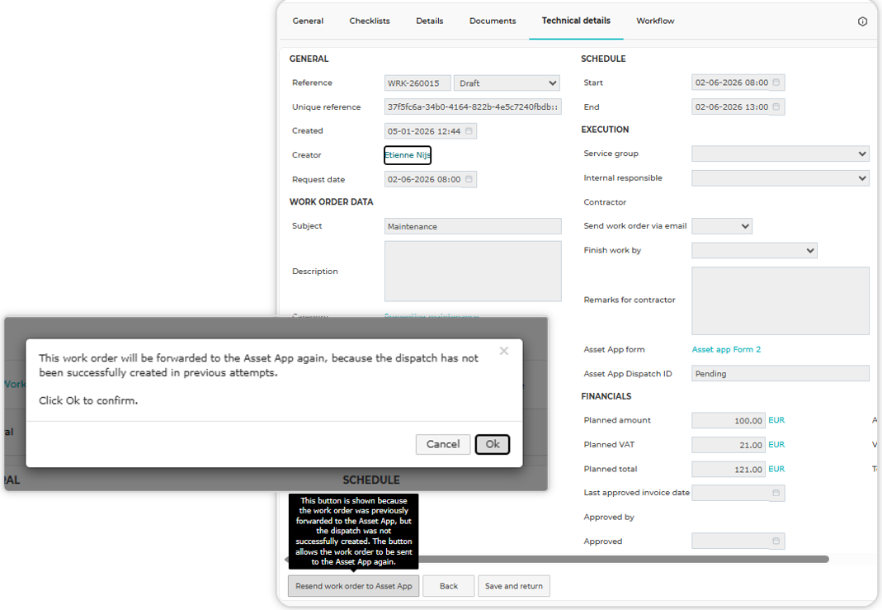
Task: Open the Documents tab
Action: coord(493,21)
